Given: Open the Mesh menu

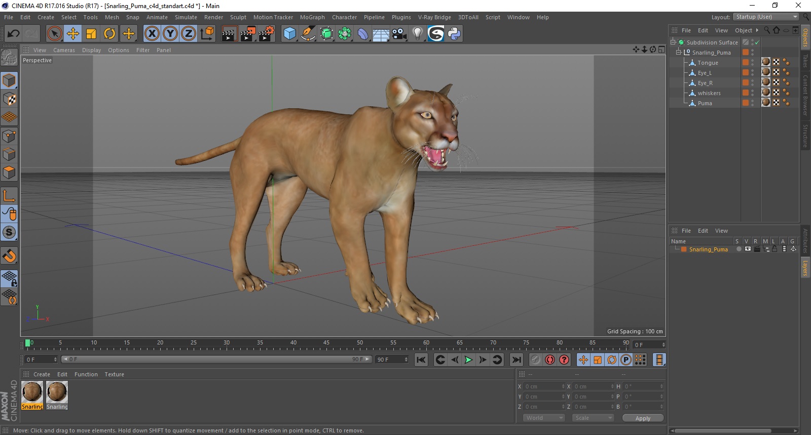Looking at the screenshot, I should coord(112,17).
